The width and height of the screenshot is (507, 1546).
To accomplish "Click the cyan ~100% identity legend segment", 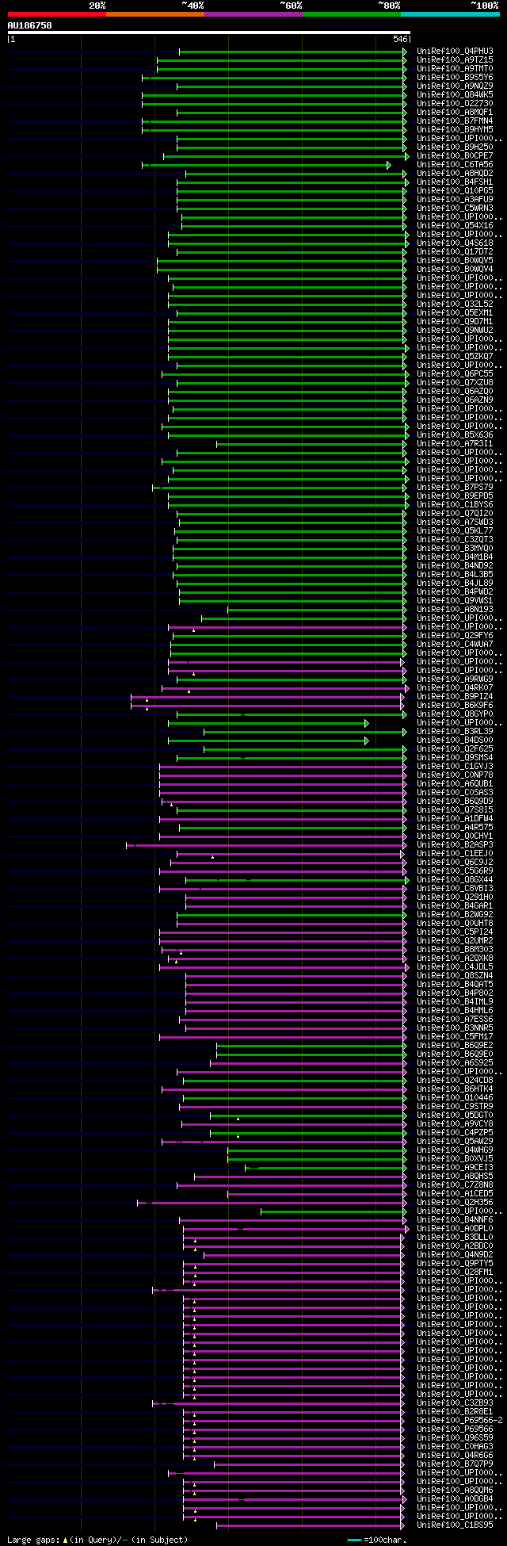I will pyautogui.click(x=450, y=14).
